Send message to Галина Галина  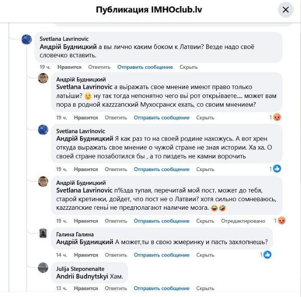(161, 255)
